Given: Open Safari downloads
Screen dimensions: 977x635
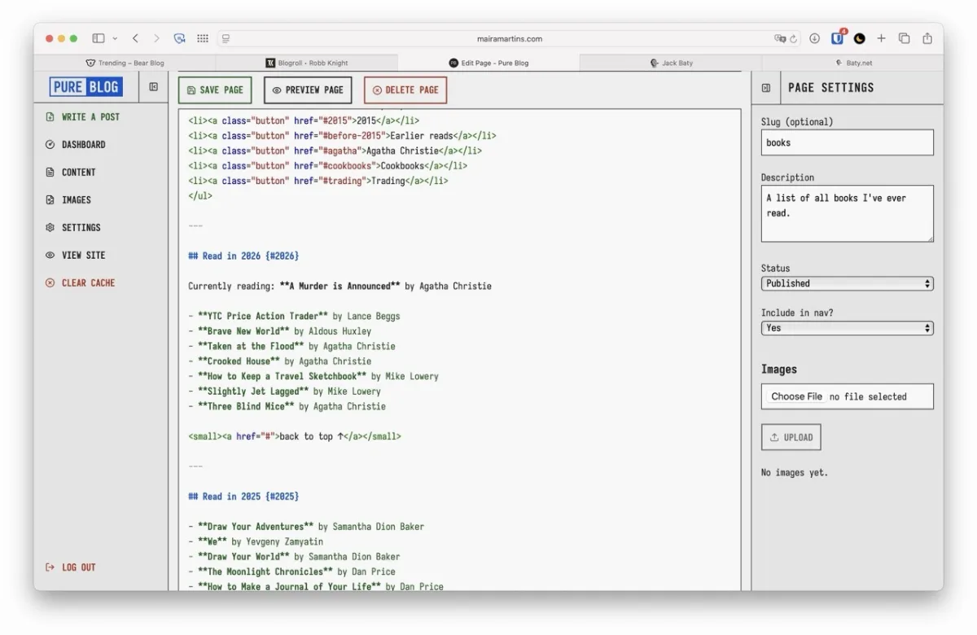Looking at the screenshot, I should click(x=814, y=38).
